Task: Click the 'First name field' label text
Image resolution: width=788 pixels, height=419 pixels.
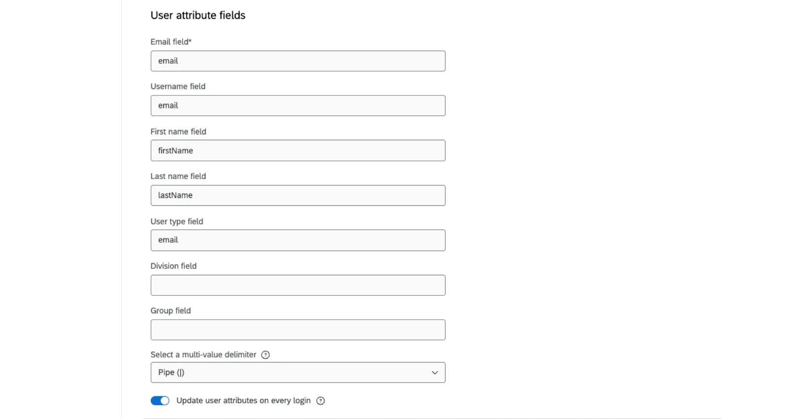Action: click(x=178, y=132)
